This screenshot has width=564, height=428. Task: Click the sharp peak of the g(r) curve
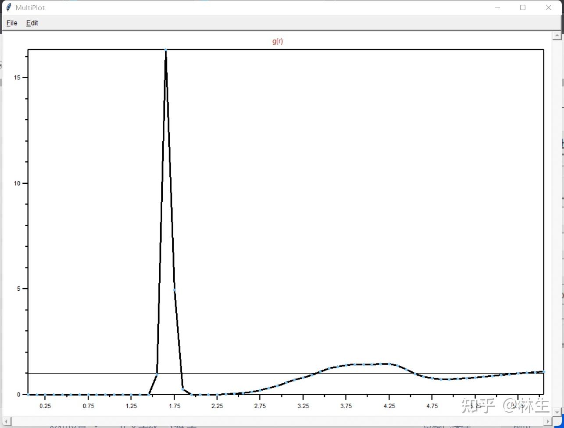pyautogui.click(x=165, y=50)
